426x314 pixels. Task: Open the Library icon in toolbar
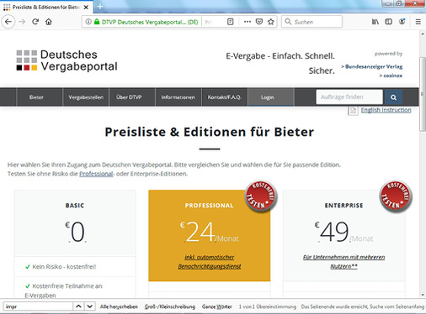point(375,22)
